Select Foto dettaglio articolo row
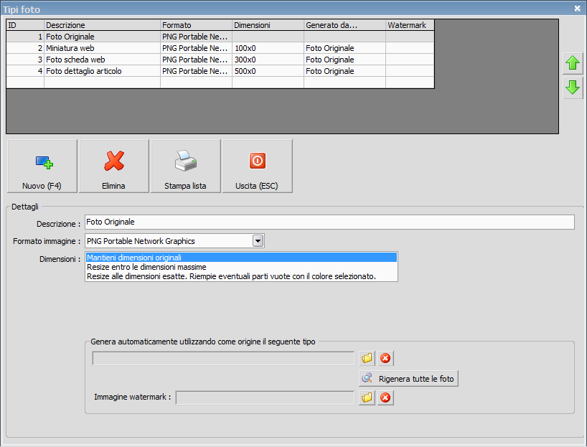Screen dimensions: 587x447 tap(102, 71)
